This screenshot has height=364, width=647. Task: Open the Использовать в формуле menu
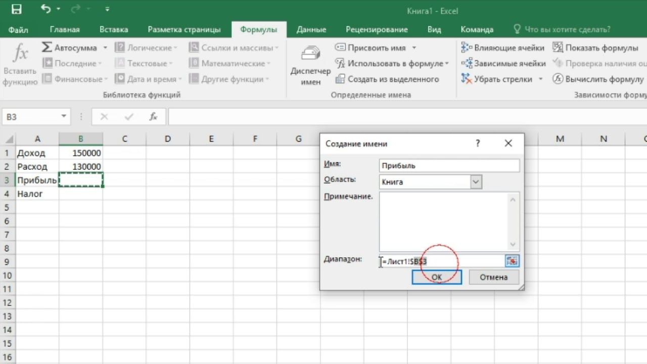(392, 63)
